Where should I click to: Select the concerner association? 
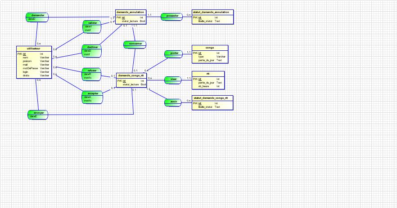click(135, 45)
